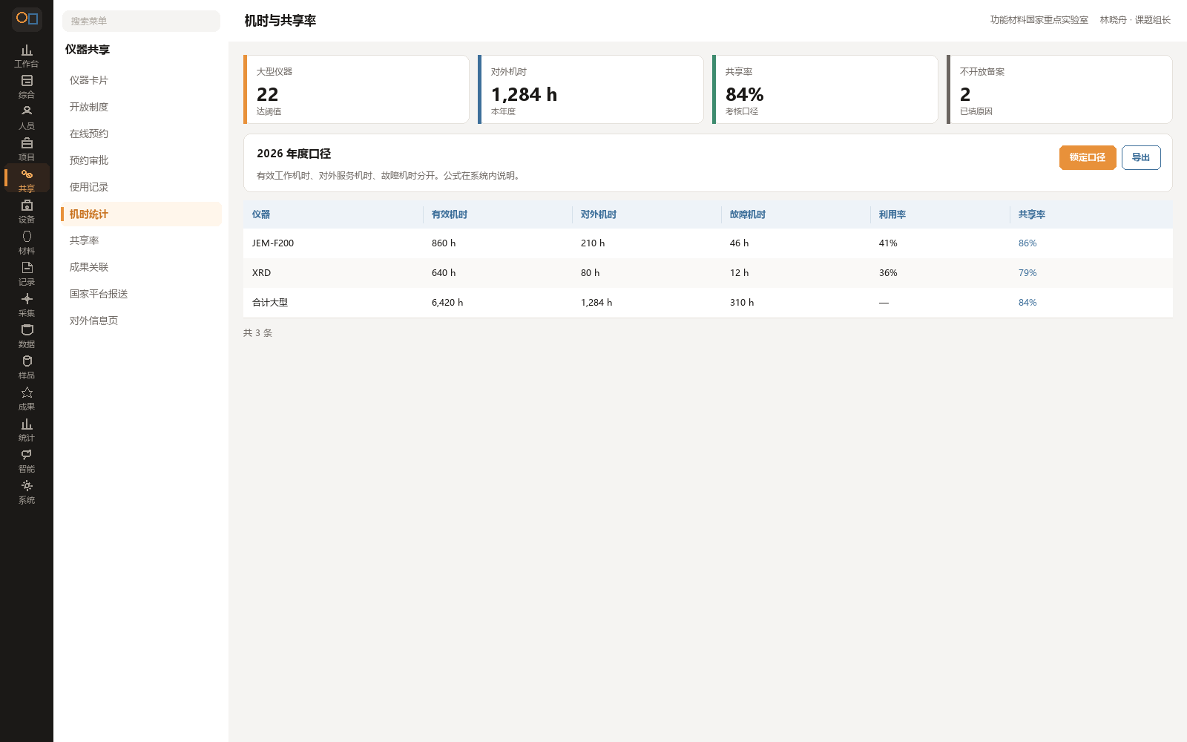The height and width of the screenshot is (742, 1187).
Task: Open the 在线预约 menu item
Action: [x=141, y=134]
